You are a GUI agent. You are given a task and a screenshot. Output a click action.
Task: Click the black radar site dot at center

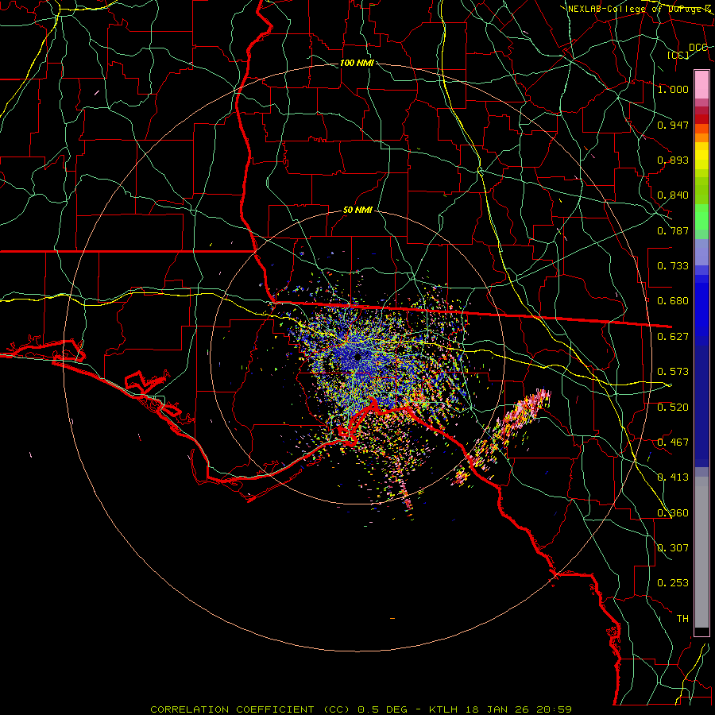pyautogui.click(x=357, y=357)
